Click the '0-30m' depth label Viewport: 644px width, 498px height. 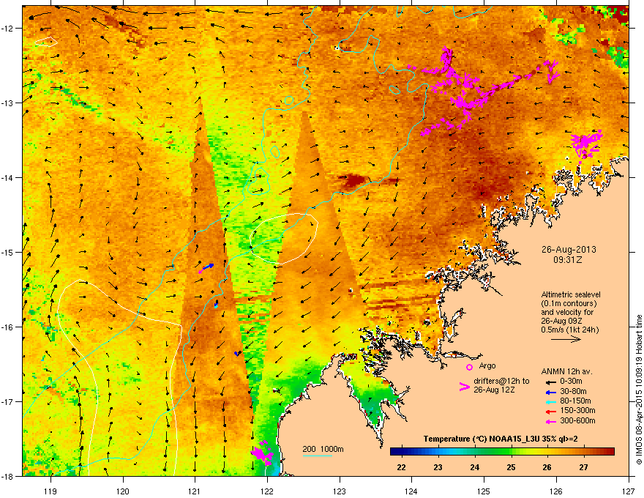[571, 382]
